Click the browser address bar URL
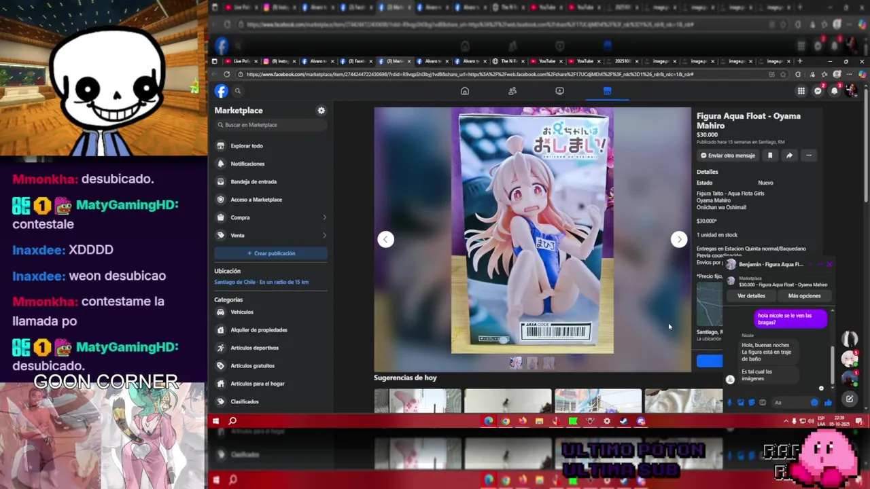 [x=469, y=74]
